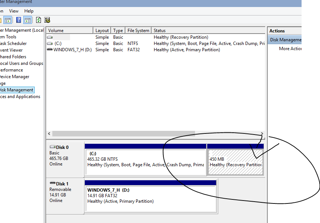
Task: Open the Help menu
Action: (x=29, y=11)
